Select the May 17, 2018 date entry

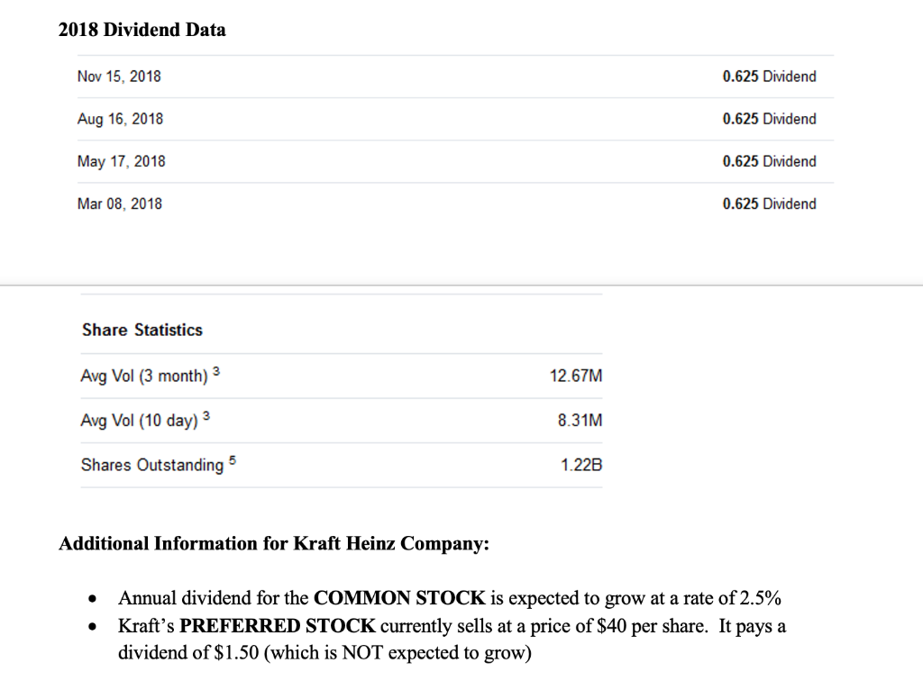point(121,161)
